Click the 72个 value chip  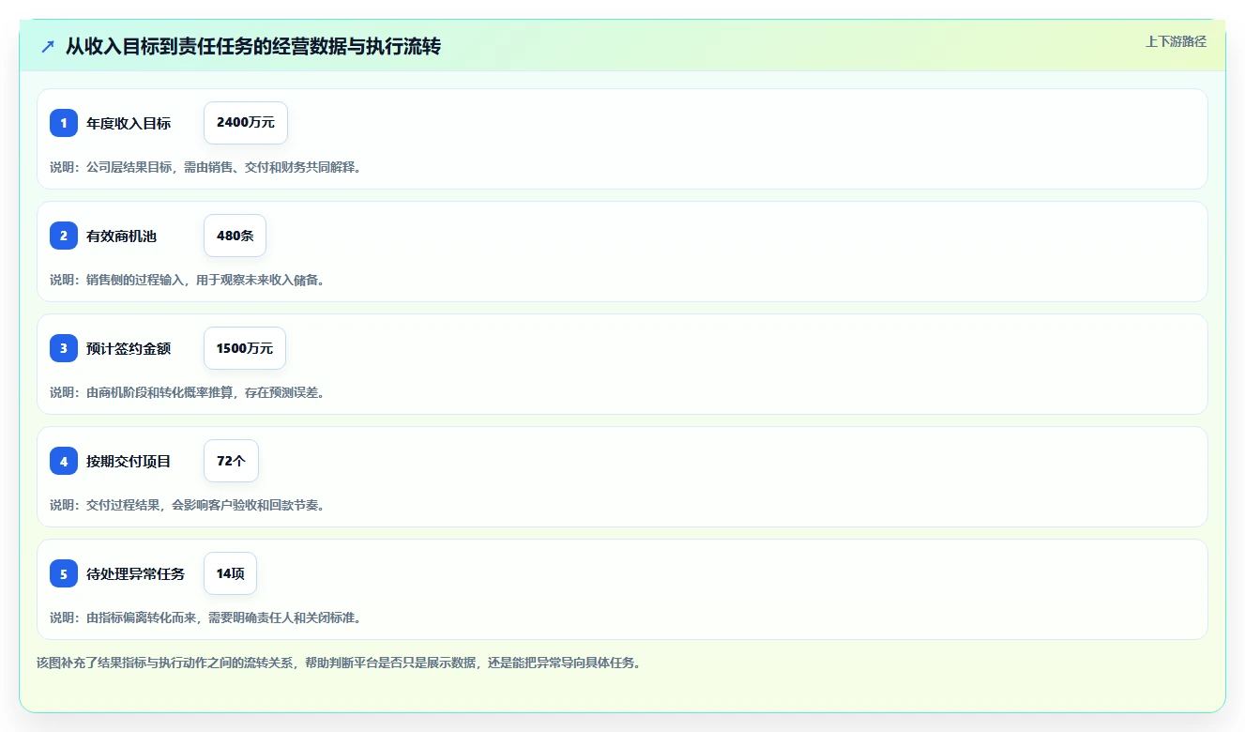[x=231, y=461]
